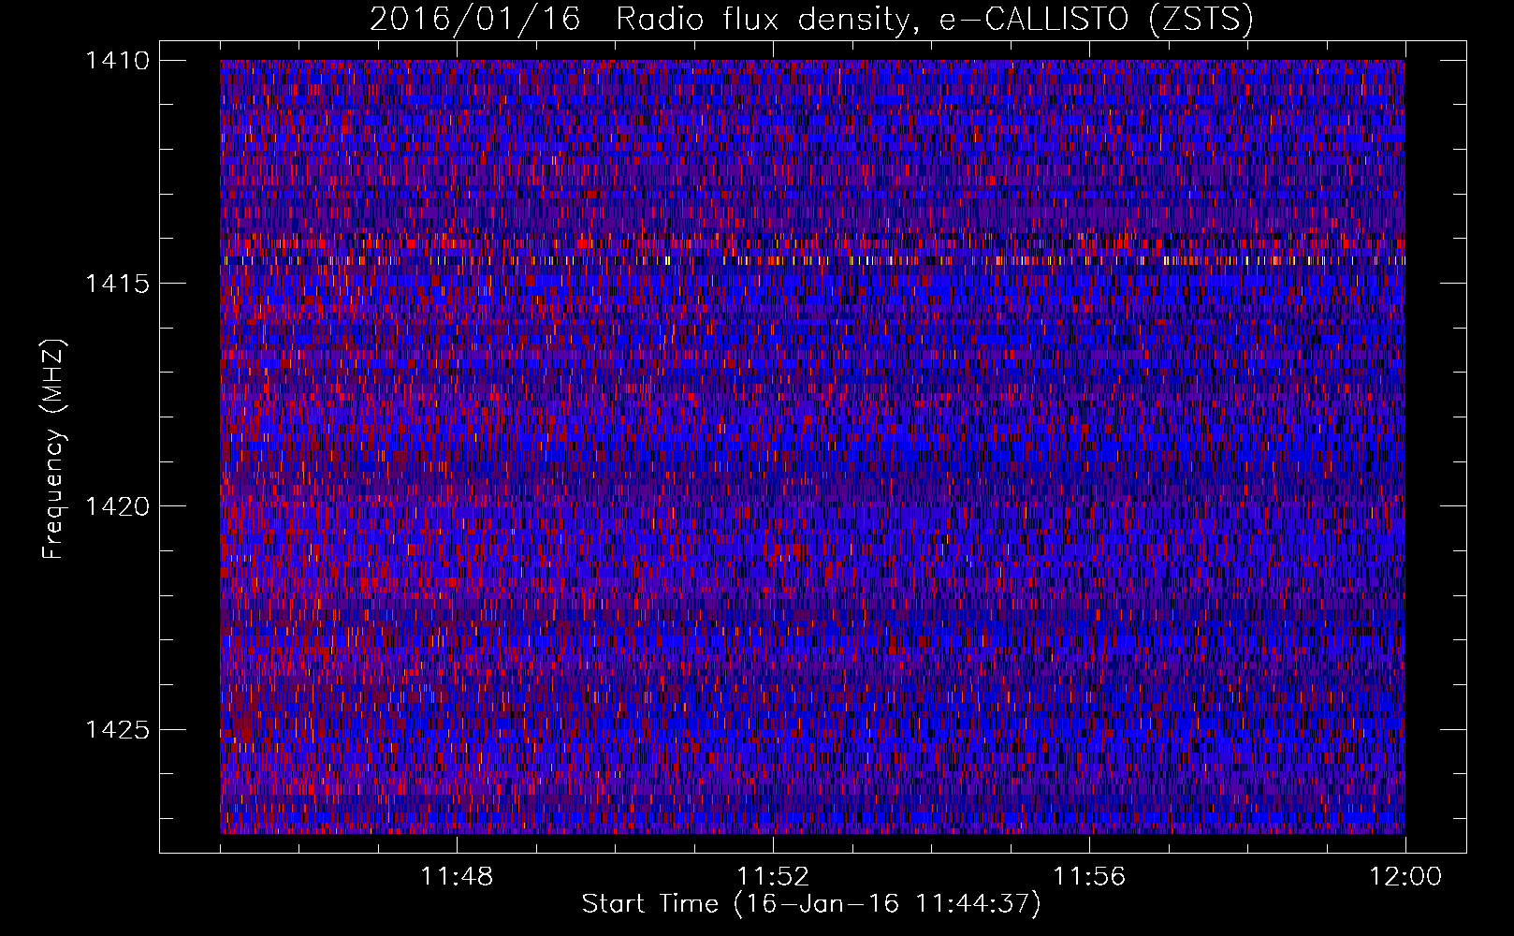Click the "Start Time (16-Jan-16 11:44:37)" axis label
The image size is (1514, 936).
coord(811,904)
